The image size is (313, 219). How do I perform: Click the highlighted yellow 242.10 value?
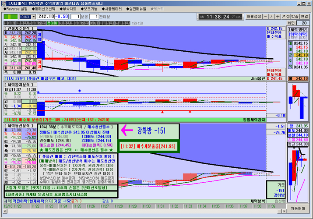[x=301, y=55]
